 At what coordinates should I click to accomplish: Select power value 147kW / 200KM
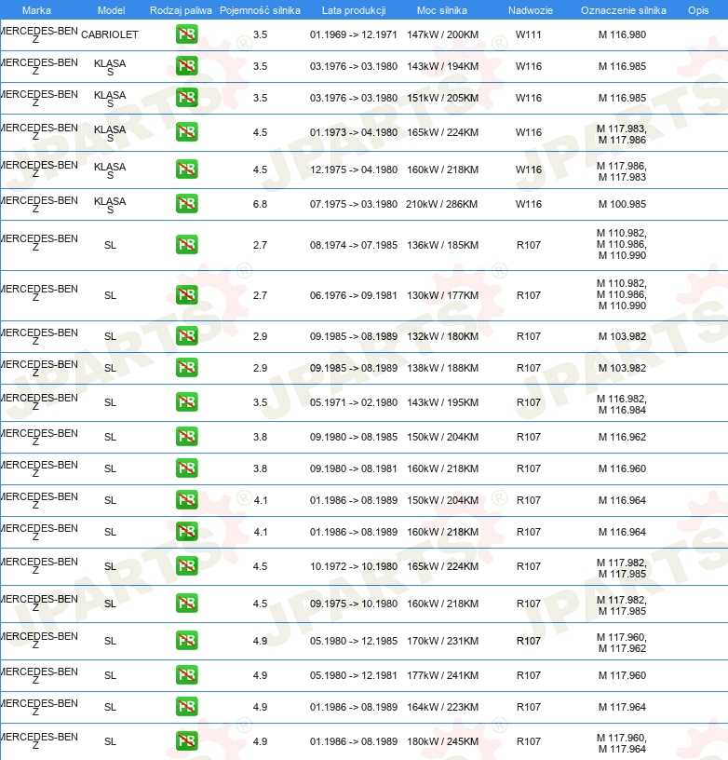[443, 34]
